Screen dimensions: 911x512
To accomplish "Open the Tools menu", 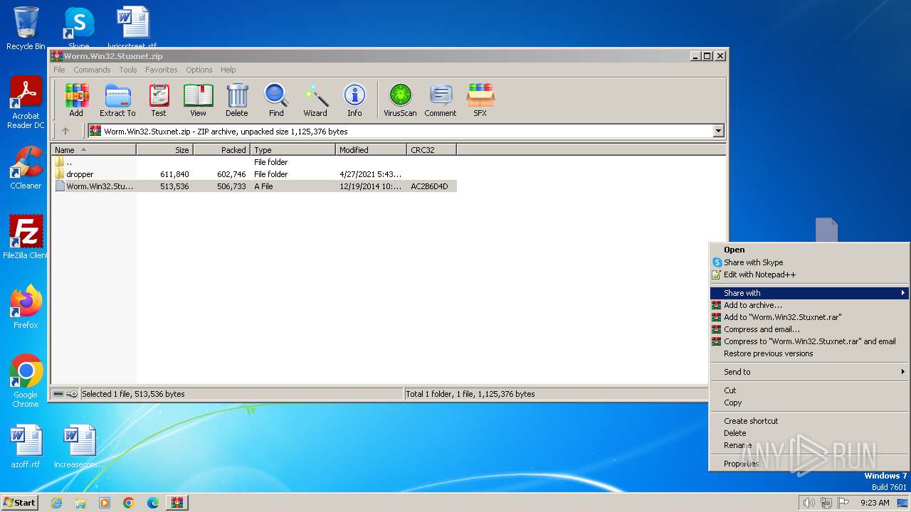I will tap(128, 70).
